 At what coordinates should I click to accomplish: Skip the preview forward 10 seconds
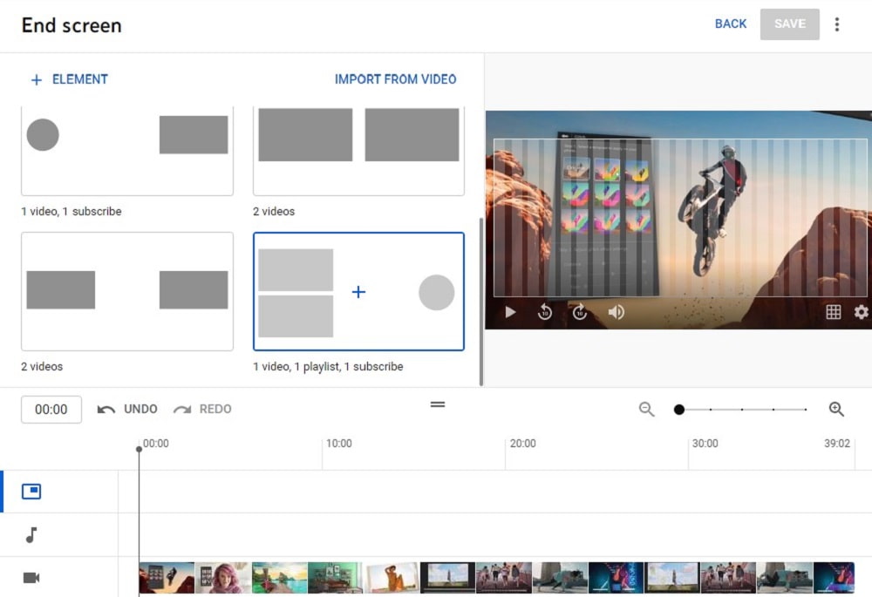pos(580,312)
